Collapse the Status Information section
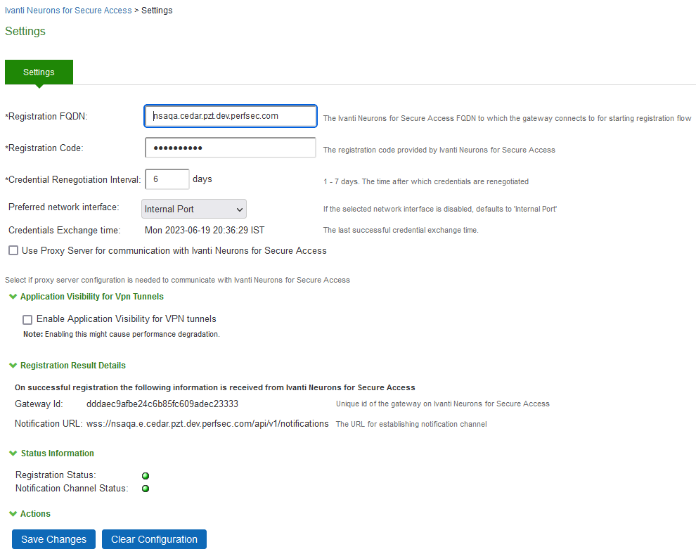The height and width of the screenshot is (554, 696). point(13,453)
